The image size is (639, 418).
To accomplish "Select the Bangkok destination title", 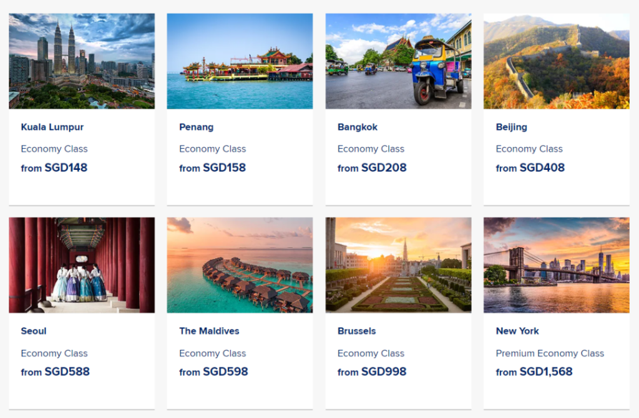I will click(358, 127).
